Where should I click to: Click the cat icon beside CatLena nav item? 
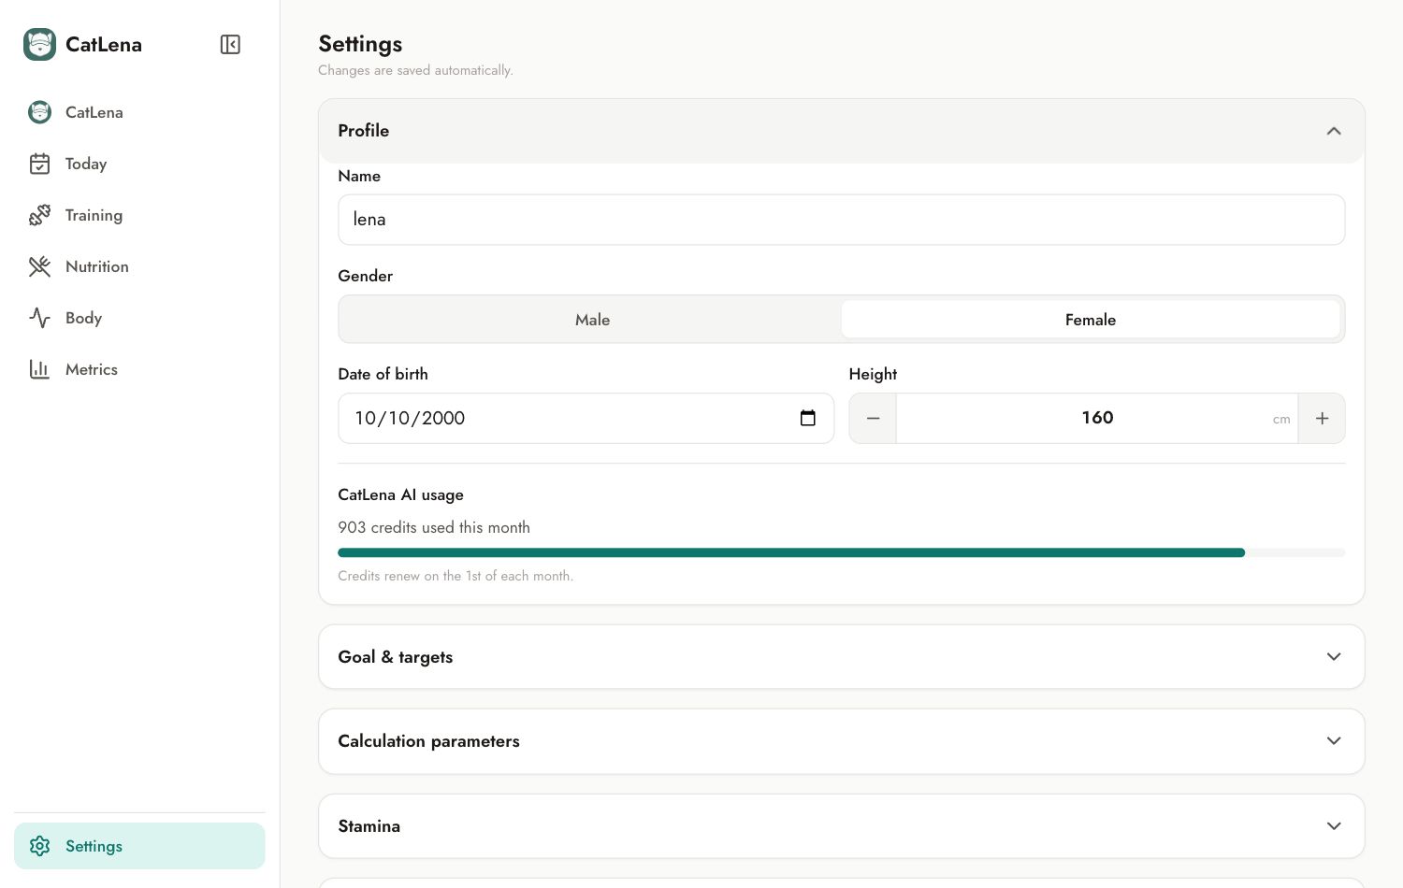tap(39, 112)
